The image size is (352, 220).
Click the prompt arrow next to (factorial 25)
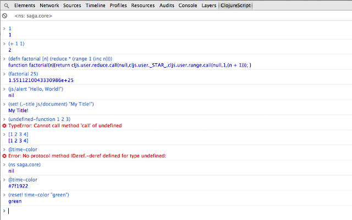pos(4,74)
